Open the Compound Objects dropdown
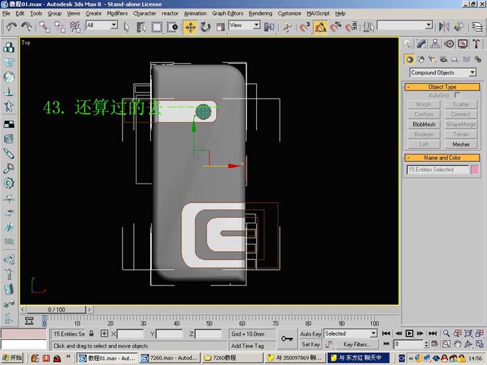 (x=443, y=72)
